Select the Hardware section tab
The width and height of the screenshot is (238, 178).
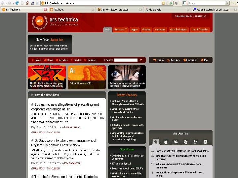point(160,30)
